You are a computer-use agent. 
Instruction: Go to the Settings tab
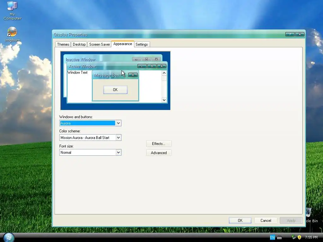142,44
